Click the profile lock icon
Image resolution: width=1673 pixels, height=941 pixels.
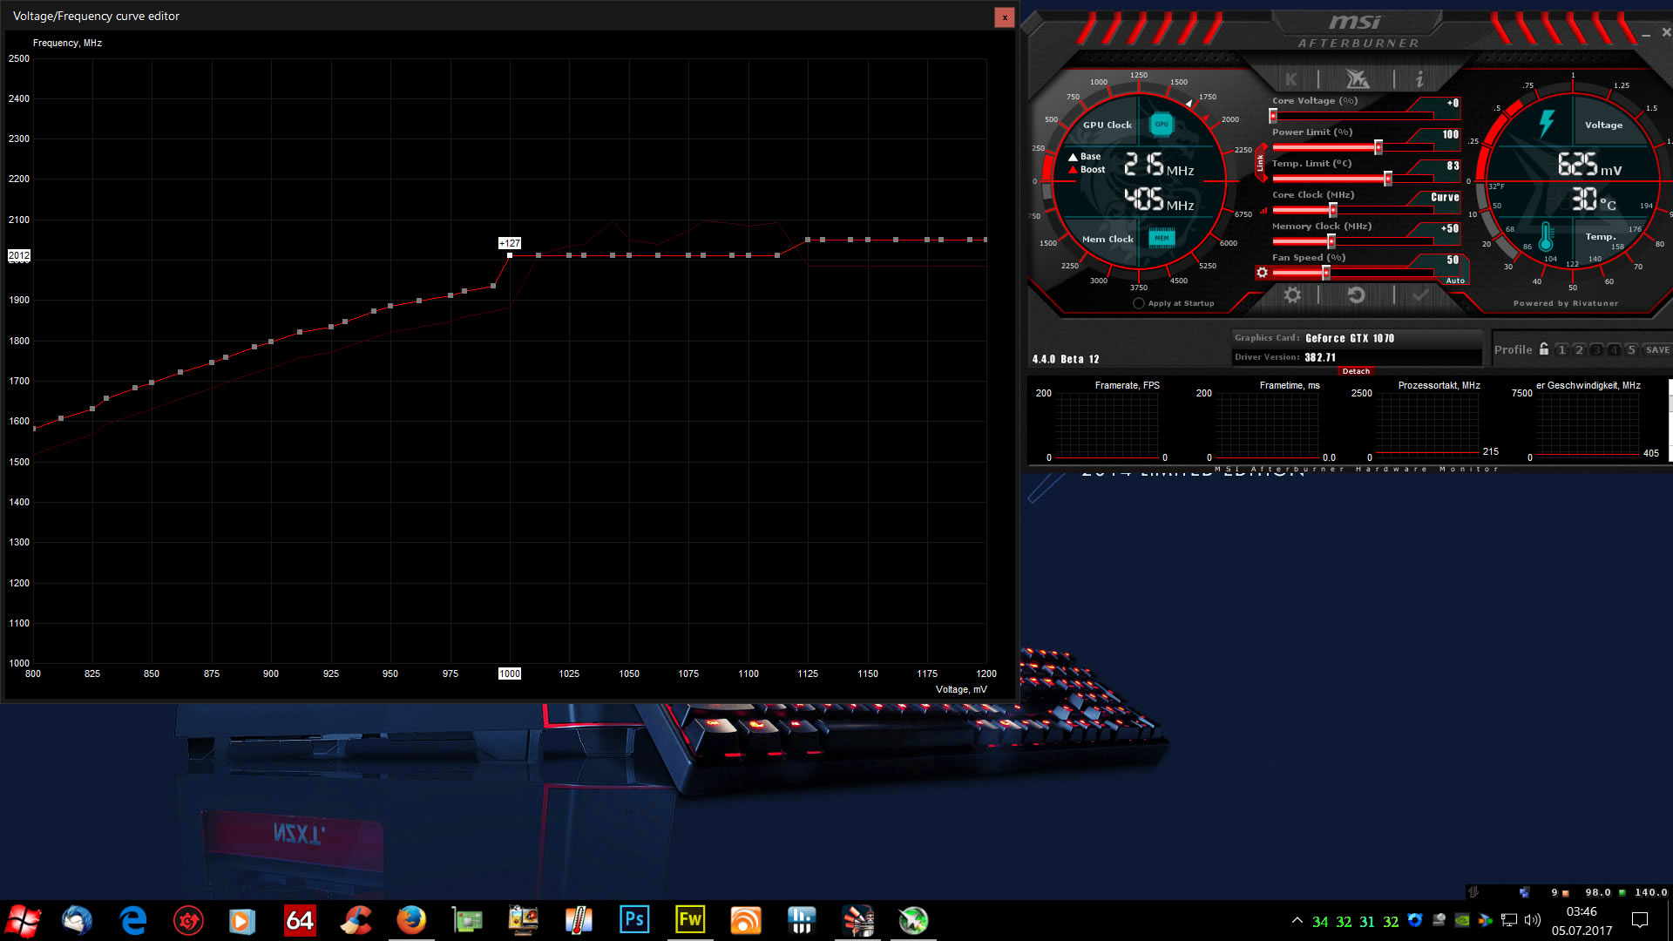coord(1544,349)
